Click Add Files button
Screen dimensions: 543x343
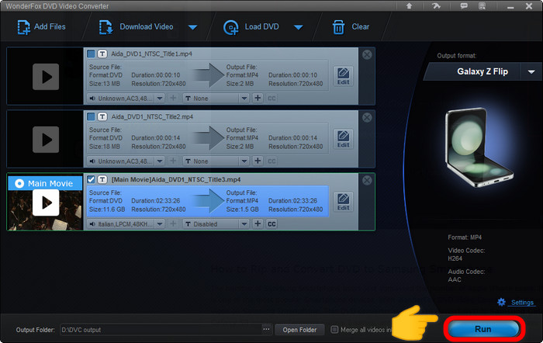(x=42, y=27)
